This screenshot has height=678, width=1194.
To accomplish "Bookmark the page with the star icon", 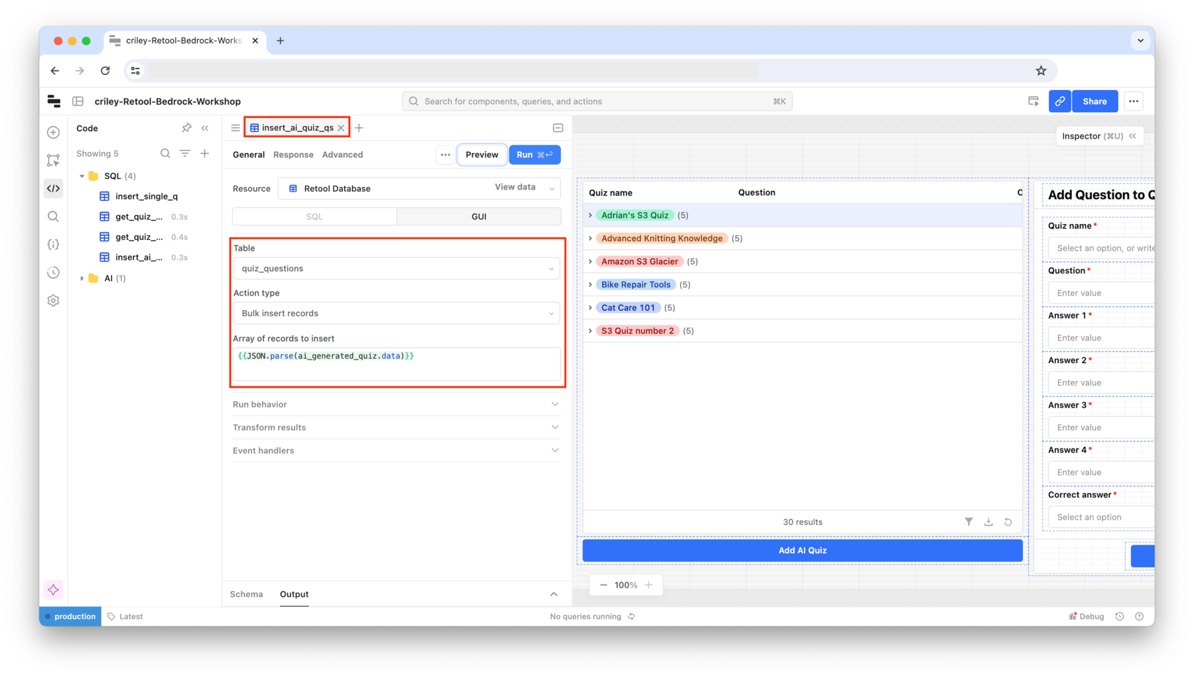I will coord(1041,70).
